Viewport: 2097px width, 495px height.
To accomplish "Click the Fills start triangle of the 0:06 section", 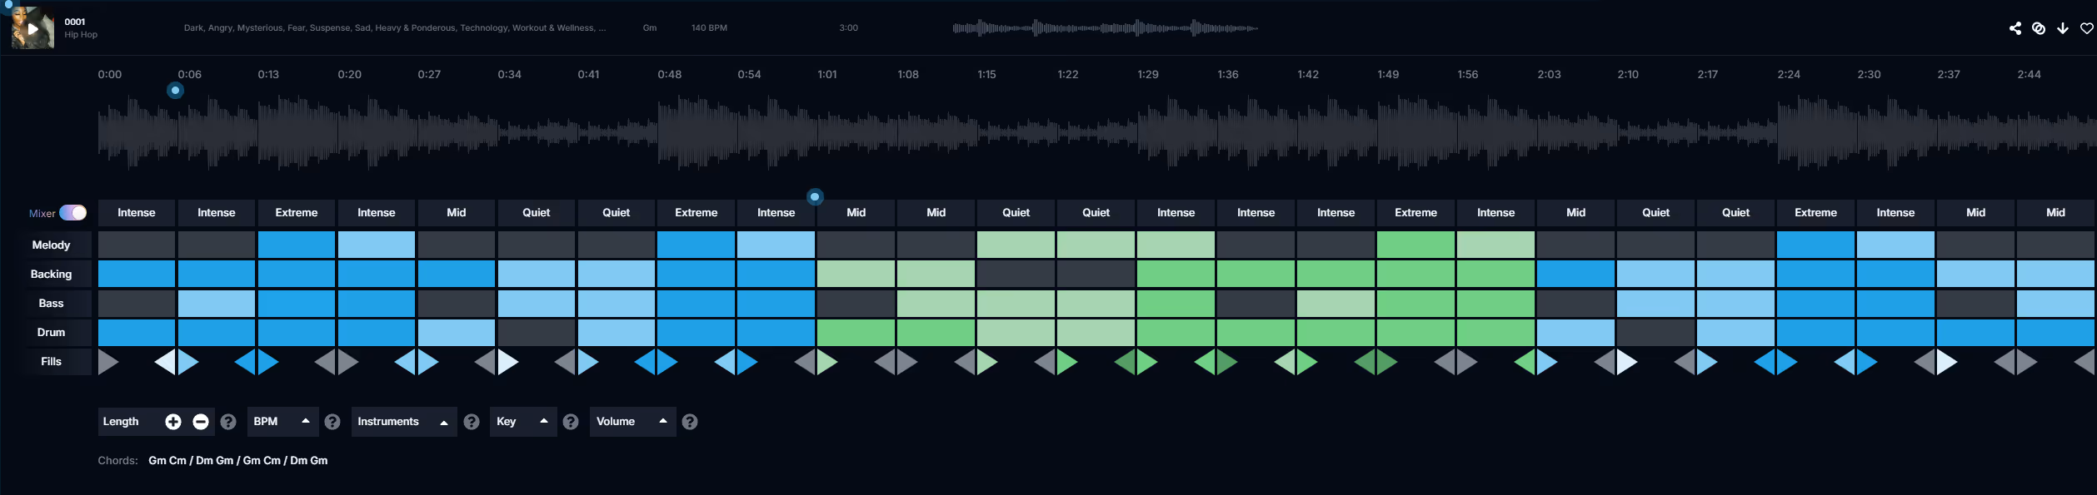I will click(x=188, y=362).
